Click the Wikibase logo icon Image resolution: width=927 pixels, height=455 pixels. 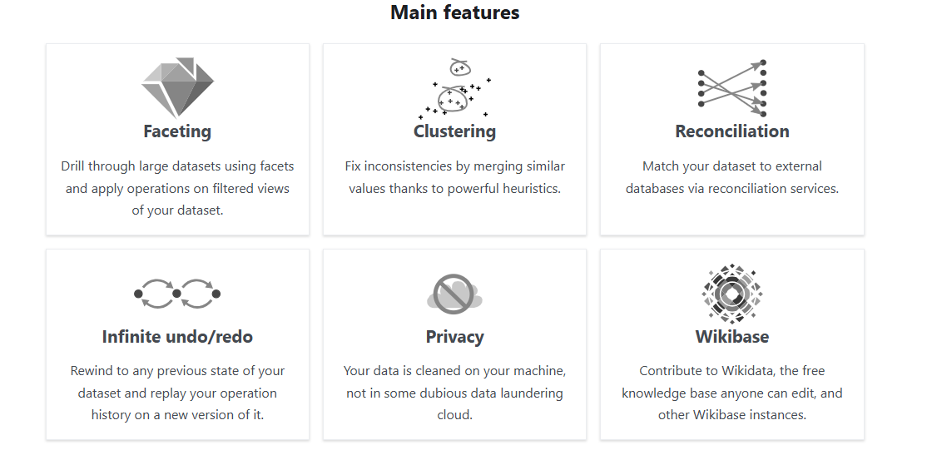point(731,293)
